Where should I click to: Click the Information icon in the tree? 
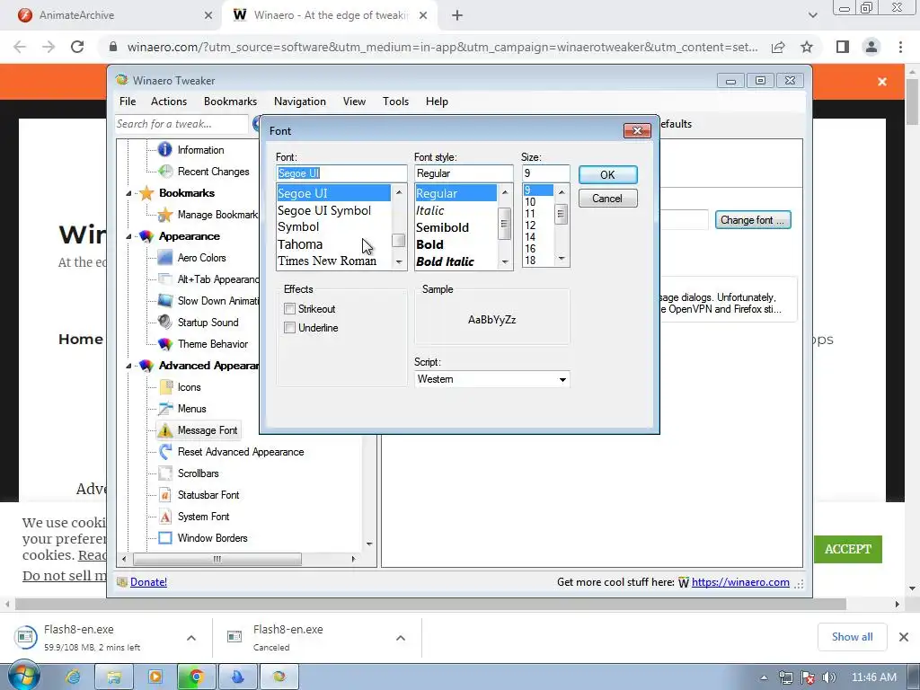[x=165, y=150]
